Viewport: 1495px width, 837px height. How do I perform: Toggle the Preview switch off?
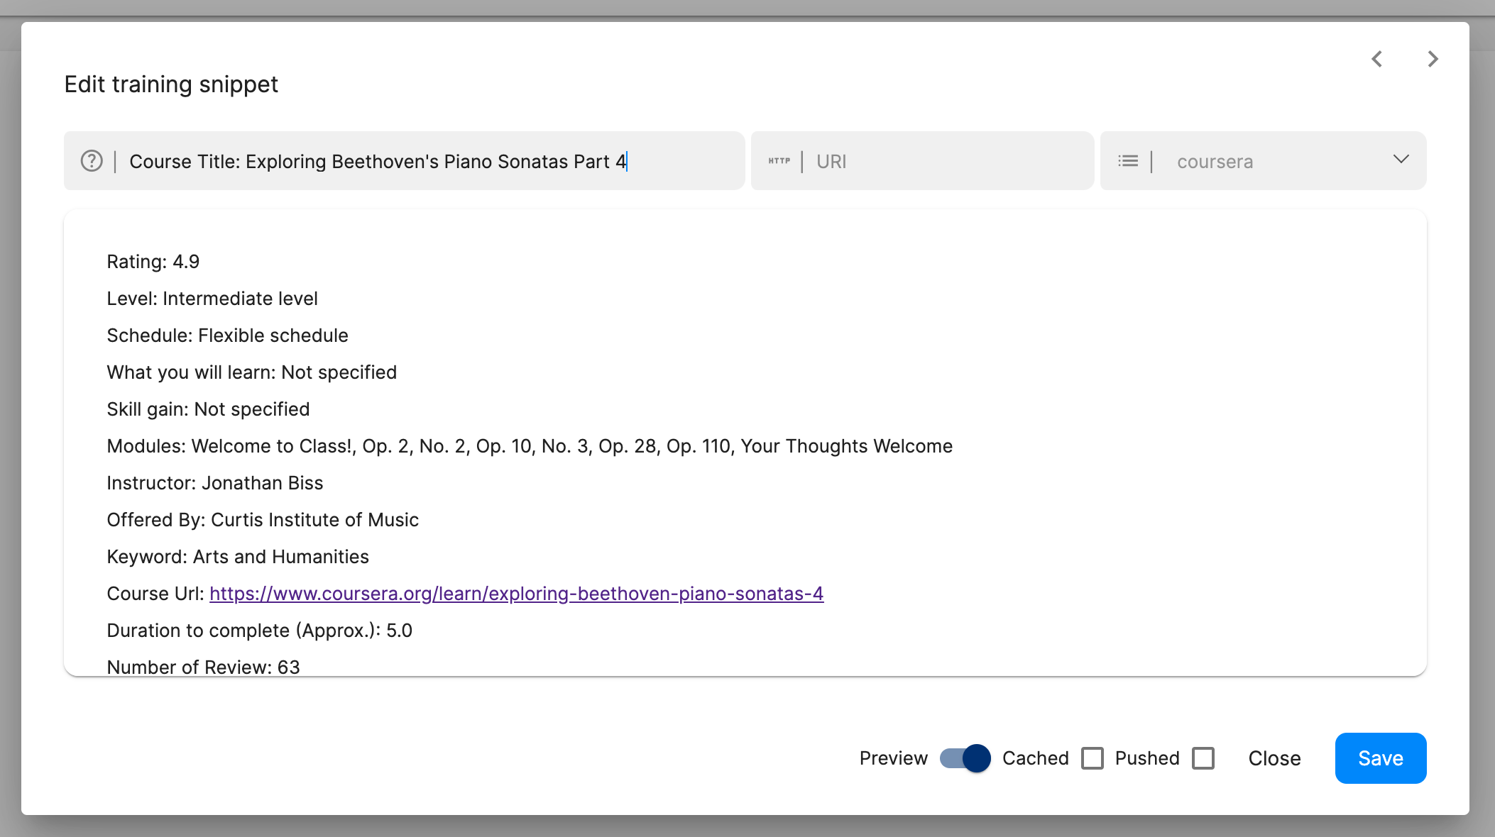point(965,758)
